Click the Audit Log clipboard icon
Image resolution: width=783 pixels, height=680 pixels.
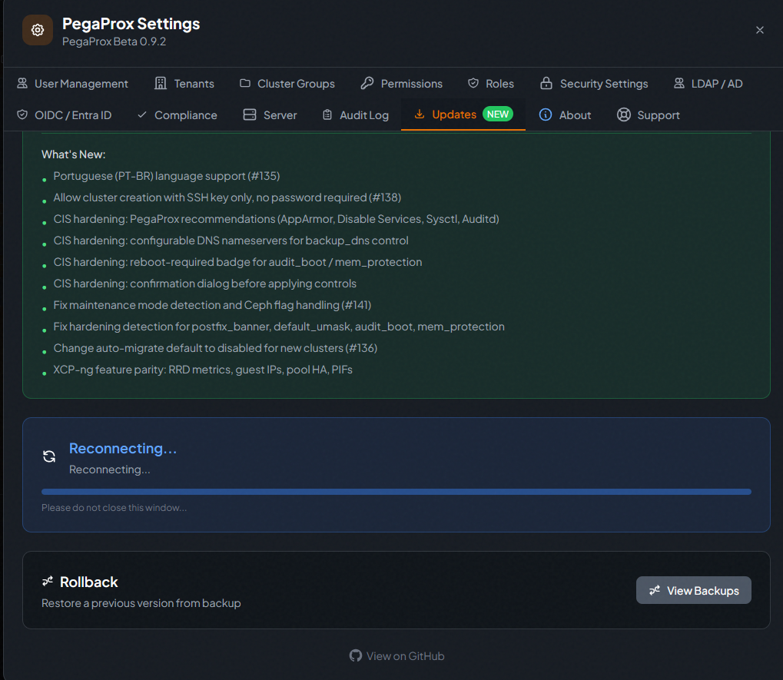coord(327,114)
